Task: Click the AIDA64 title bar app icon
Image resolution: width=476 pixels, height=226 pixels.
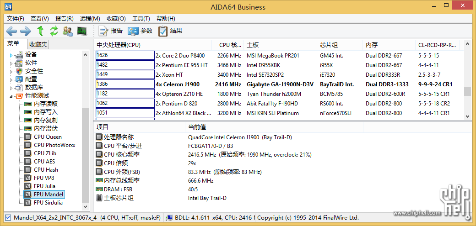Action: (x=9, y=6)
